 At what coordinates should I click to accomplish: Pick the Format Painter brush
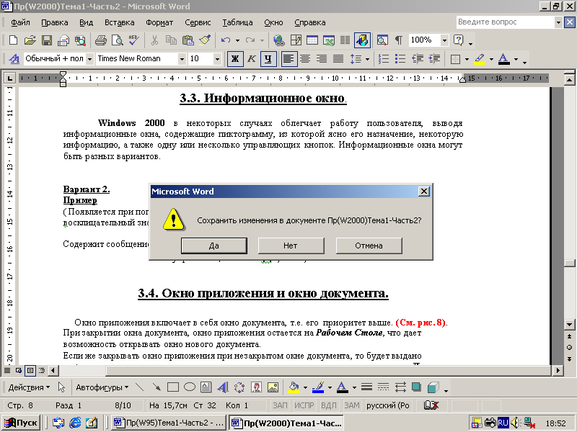205,40
